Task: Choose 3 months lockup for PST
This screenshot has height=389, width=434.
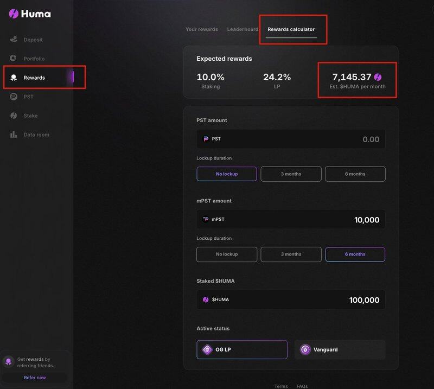Action: point(291,174)
